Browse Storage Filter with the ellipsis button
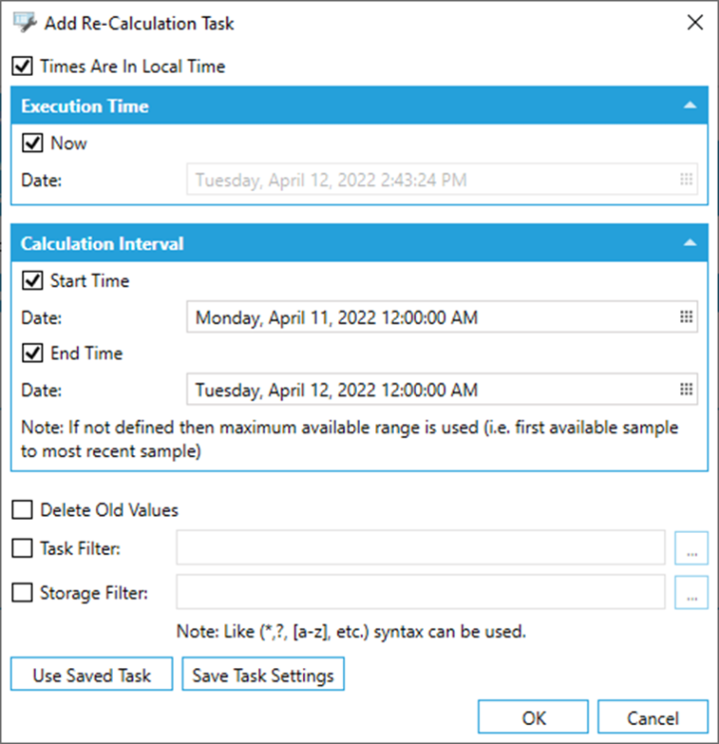This screenshot has width=719, height=744. coord(691,593)
